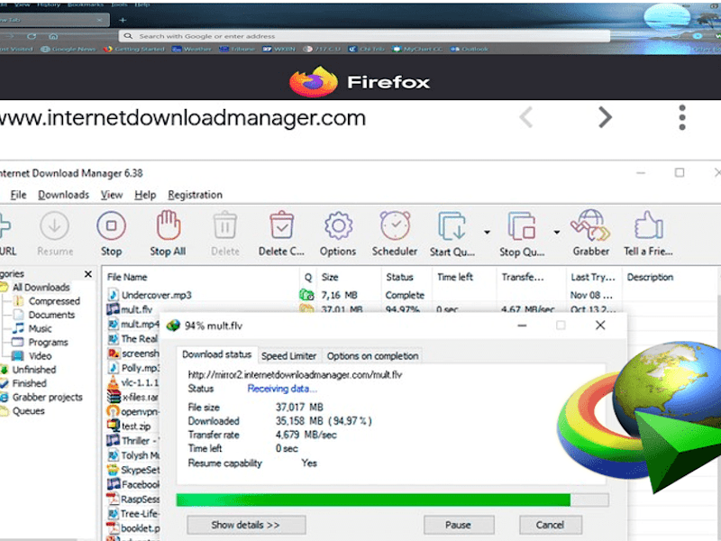This screenshot has height=541, width=721.
Task: Click the Firefox home icon
Action: [53, 36]
